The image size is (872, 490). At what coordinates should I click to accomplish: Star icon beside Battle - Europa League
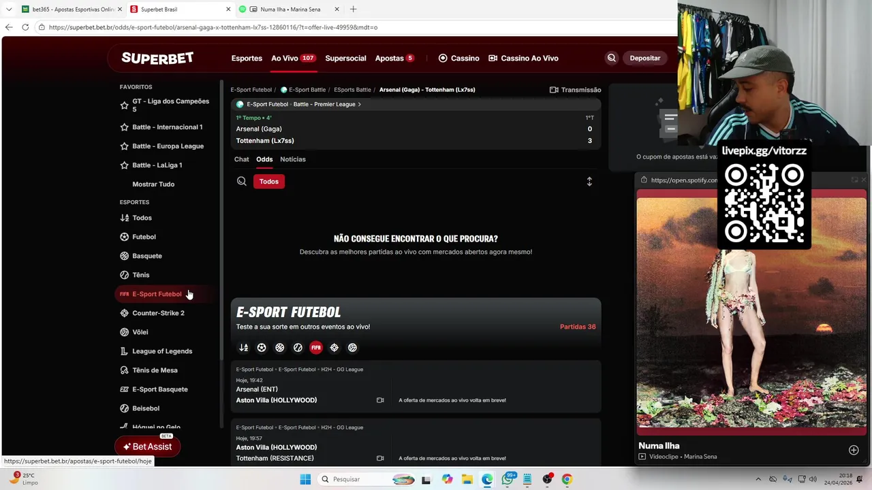[x=124, y=146]
